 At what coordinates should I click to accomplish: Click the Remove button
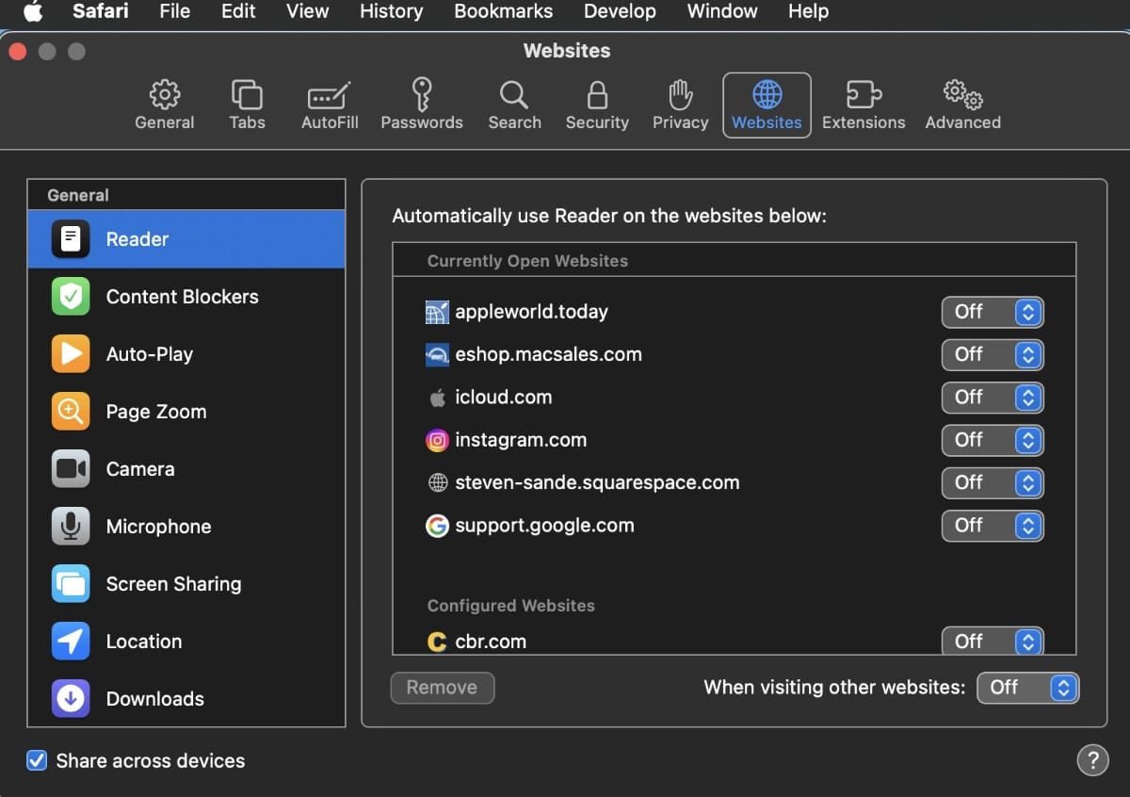(x=442, y=688)
